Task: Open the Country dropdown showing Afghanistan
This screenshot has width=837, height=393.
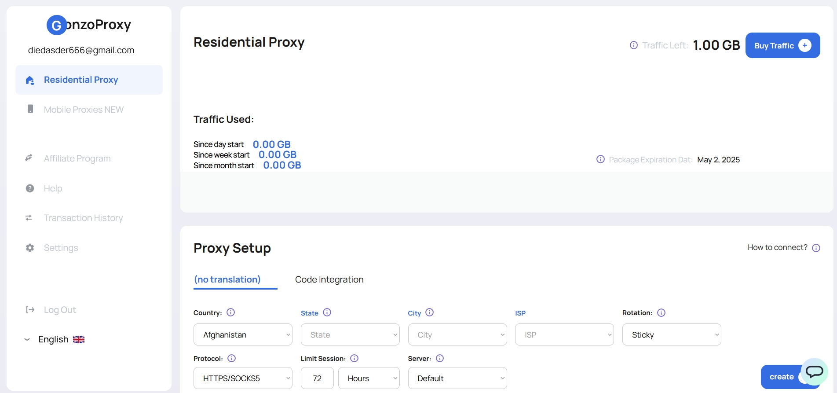Action: point(243,335)
